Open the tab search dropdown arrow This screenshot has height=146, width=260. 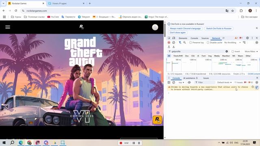click(3, 3)
